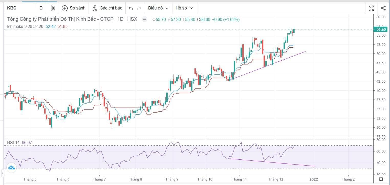Enter fullscreen chart mode

click(x=371, y=8)
